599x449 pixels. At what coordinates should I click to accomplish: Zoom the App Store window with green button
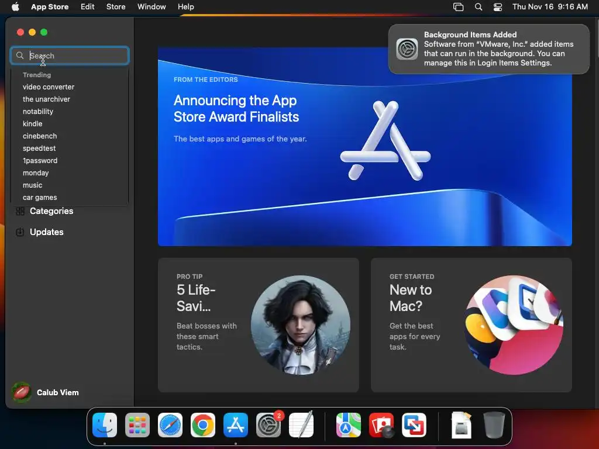point(44,32)
